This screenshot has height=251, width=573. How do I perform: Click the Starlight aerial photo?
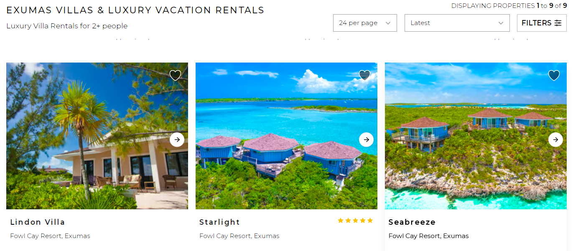286,136
